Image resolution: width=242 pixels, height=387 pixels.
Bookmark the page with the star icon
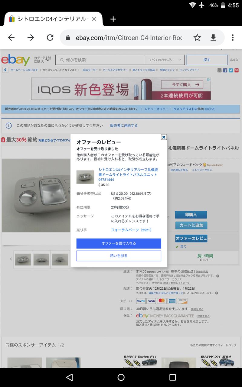tap(197, 37)
